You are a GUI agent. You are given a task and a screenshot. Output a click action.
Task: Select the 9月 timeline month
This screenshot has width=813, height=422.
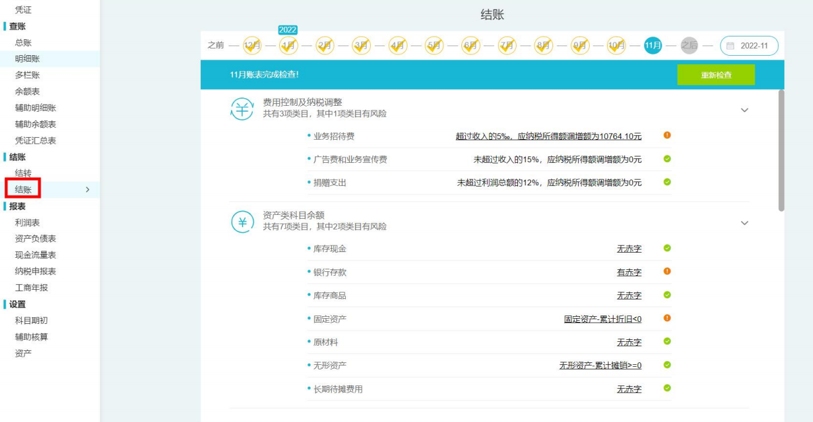pyautogui.click(x=580, y=45)
